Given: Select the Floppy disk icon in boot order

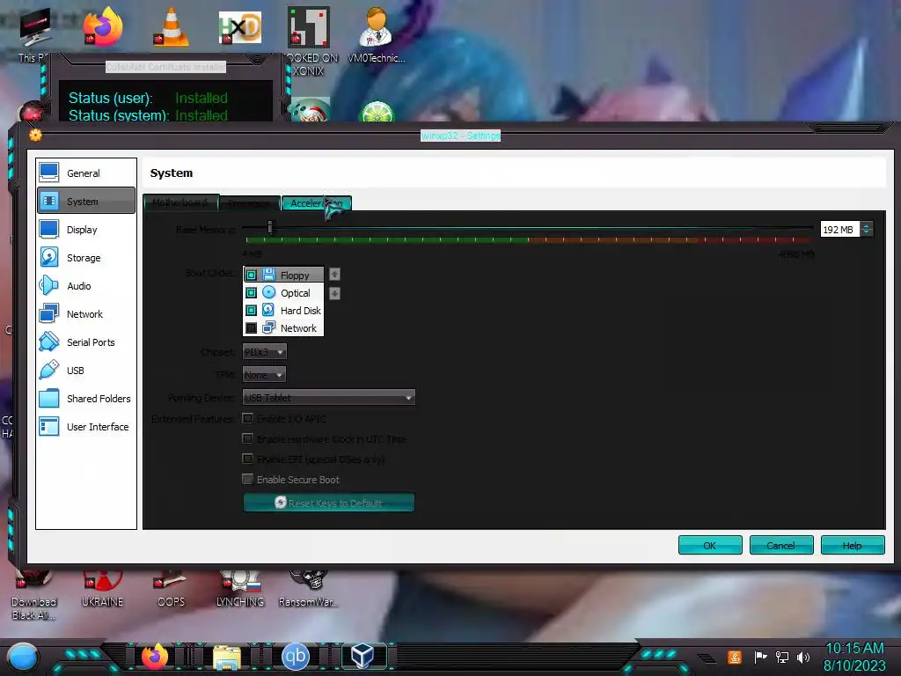Looking at the screenshot, I should pos(268,275).
